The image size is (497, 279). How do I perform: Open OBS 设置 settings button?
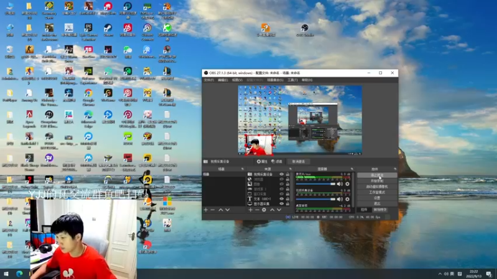377,198
